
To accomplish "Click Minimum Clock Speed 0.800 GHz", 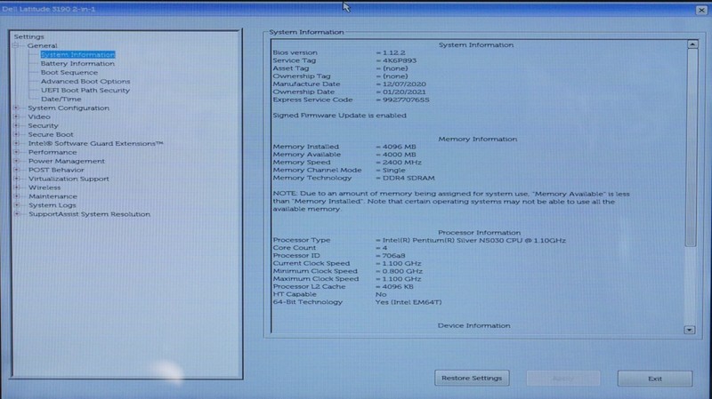I will pos(402,271).
